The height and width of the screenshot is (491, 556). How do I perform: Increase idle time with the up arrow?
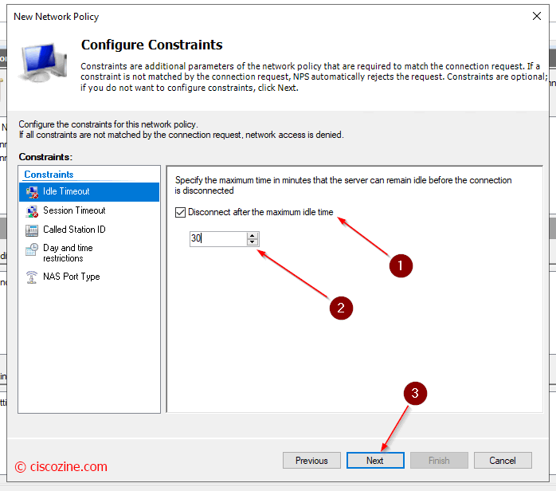click(x=253, y=236)
